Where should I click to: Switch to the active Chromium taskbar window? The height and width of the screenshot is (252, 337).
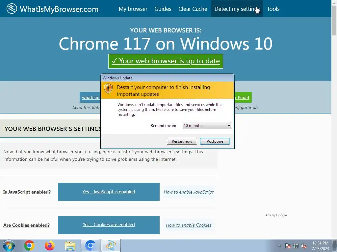(x=90, y=245)
